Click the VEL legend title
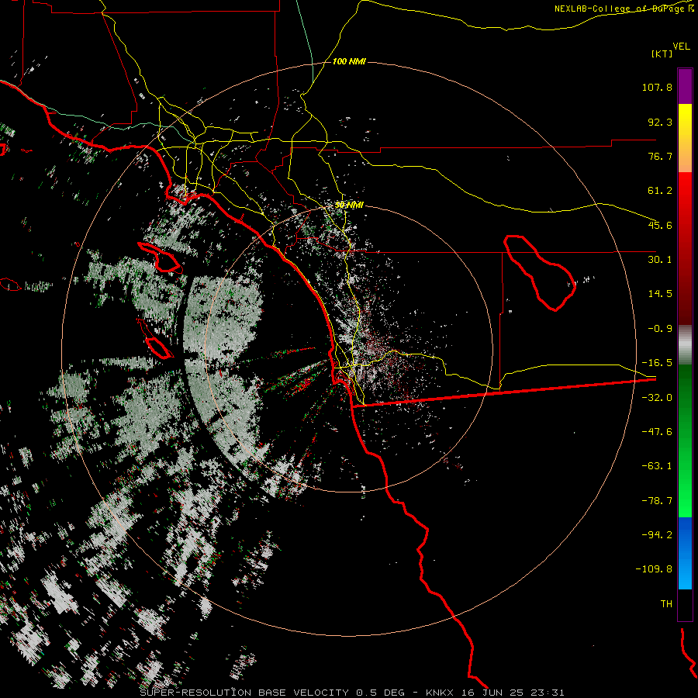The image size is (698, 698). tap(681, 47)
